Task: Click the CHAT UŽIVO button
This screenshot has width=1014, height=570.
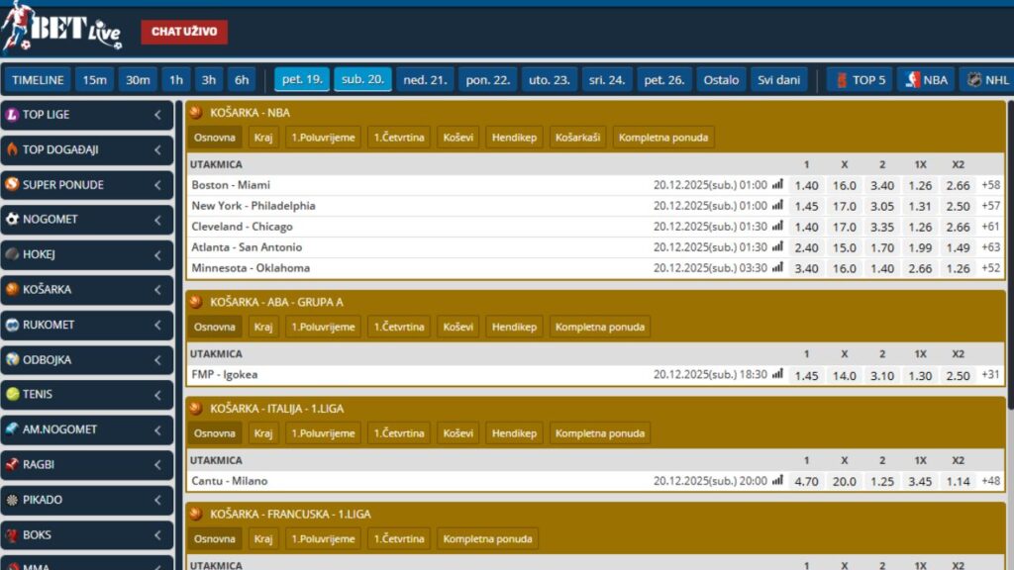Action: point(183,31)
